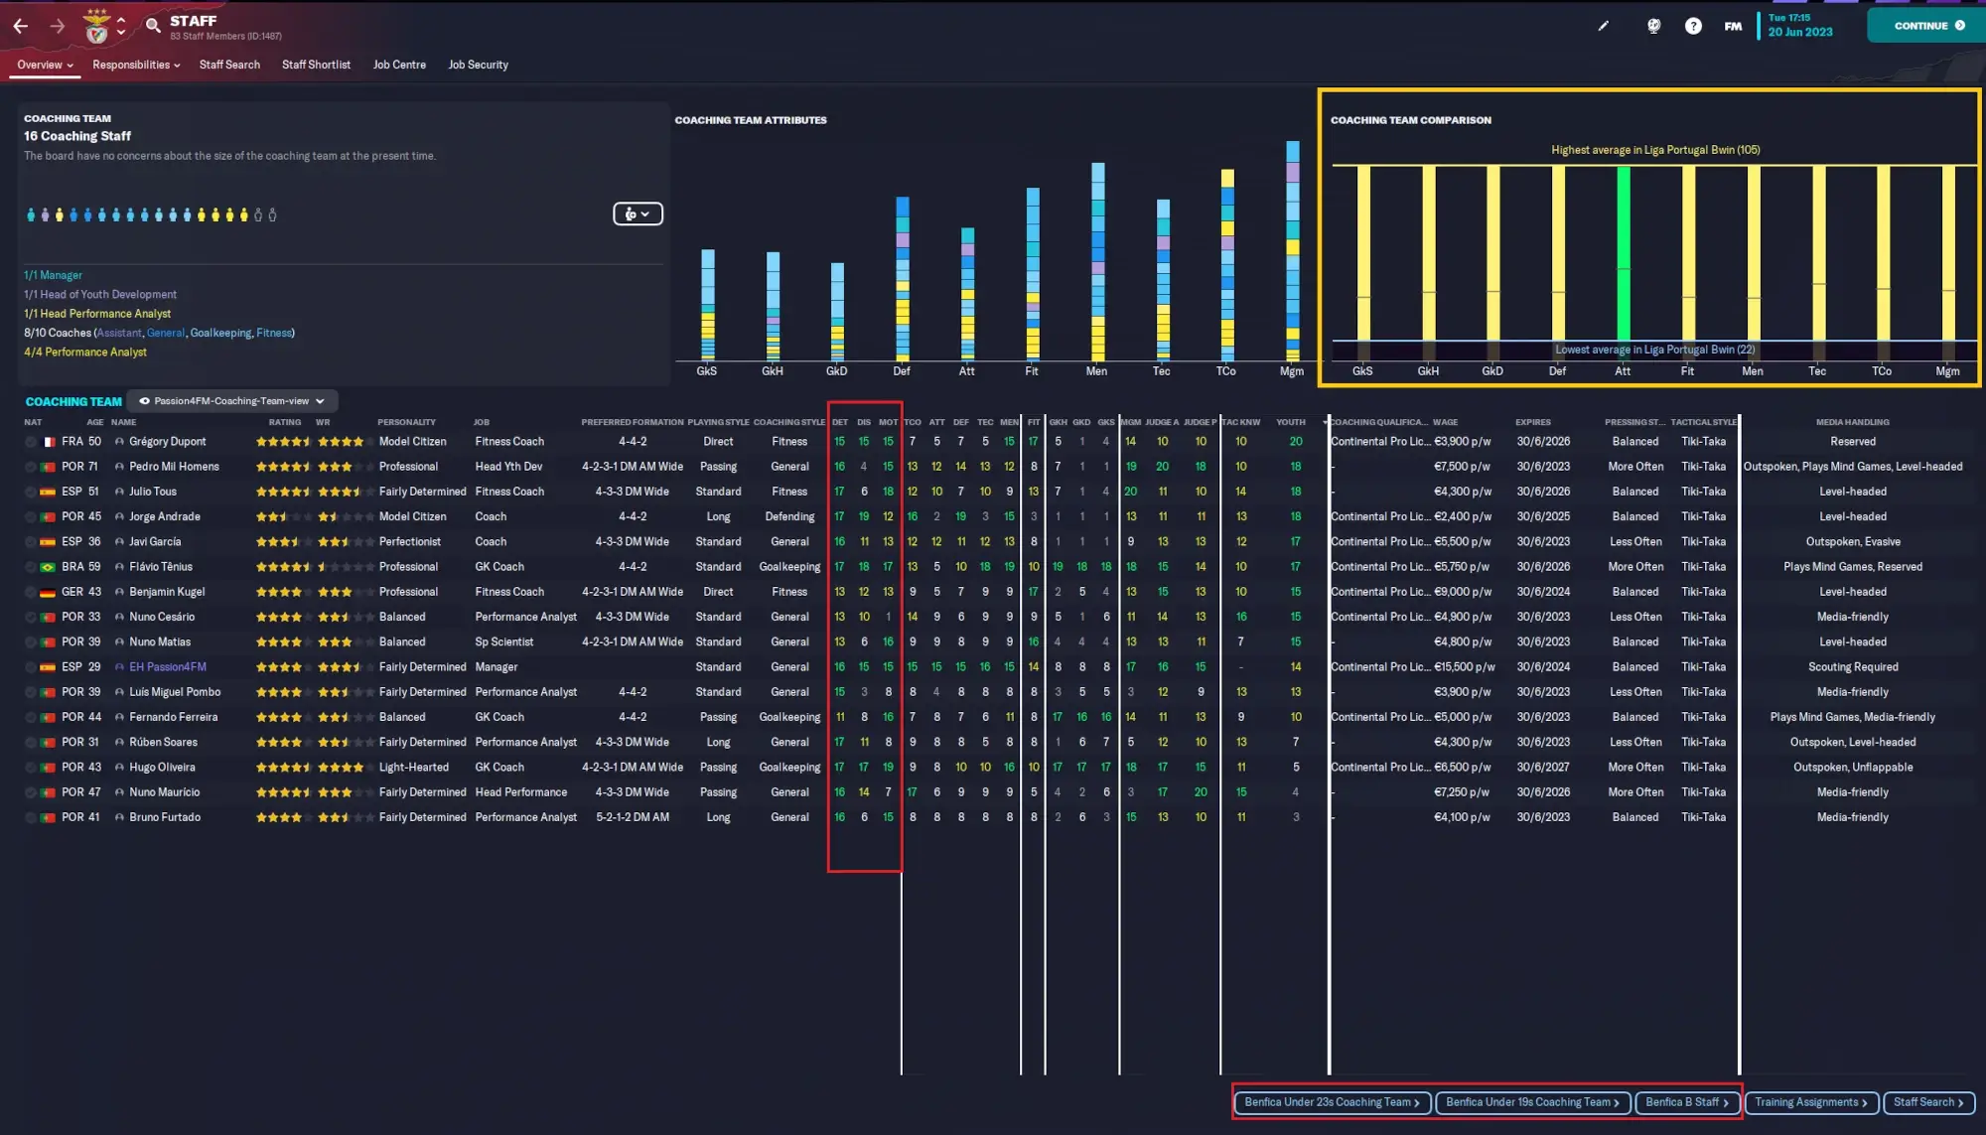Viewport: 1986px width, 1135px height.
Task: Open EH Passion4FM manager profile
Action: (x=168, y=667)
